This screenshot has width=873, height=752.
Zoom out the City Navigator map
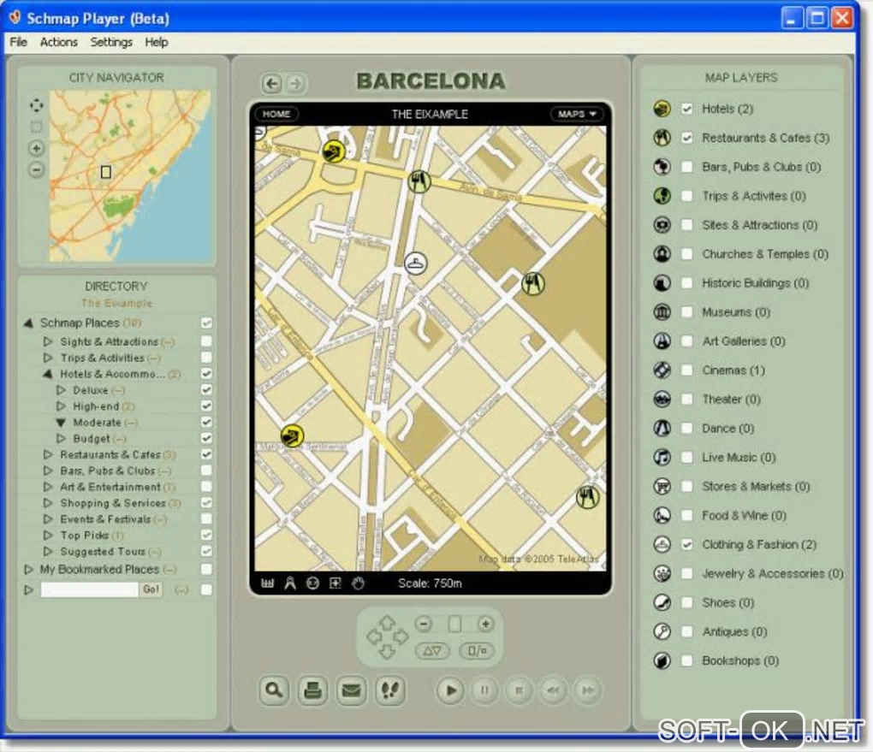36,169
